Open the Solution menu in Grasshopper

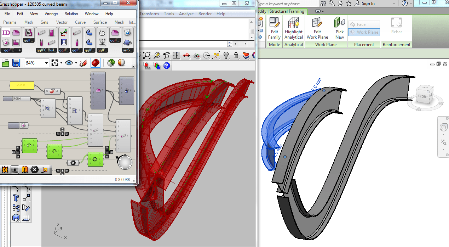(x=71, y=14)
